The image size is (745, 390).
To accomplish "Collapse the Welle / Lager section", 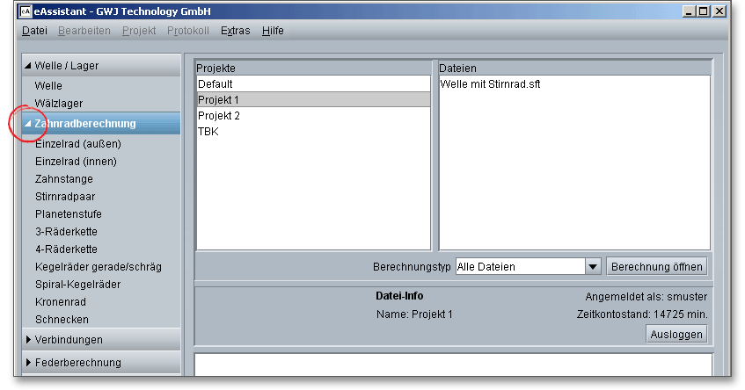I will click(x=28, y=65).
